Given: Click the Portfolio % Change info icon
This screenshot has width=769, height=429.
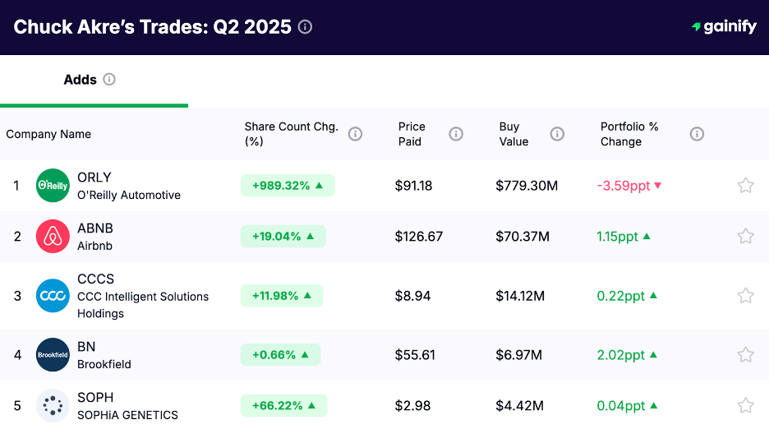Looking at the screenshot, I should click(697, 133).
